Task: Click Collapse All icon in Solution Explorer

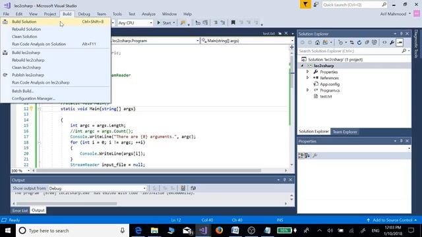Action: coord(367,42)
